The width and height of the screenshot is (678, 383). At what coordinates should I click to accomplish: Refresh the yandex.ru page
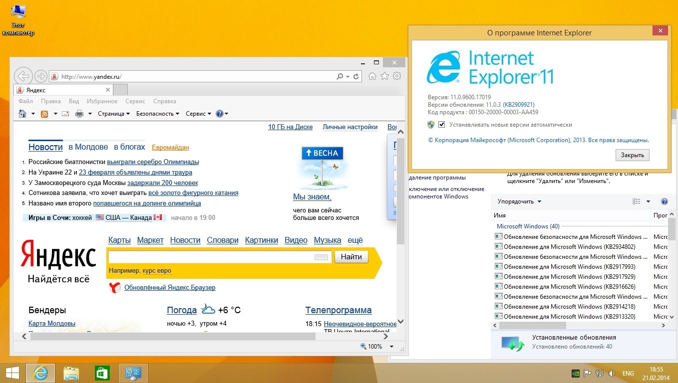(356, 76)
